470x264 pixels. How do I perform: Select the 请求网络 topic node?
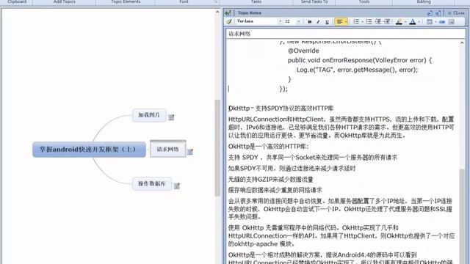pyautogui.click(x=168, y=149)
